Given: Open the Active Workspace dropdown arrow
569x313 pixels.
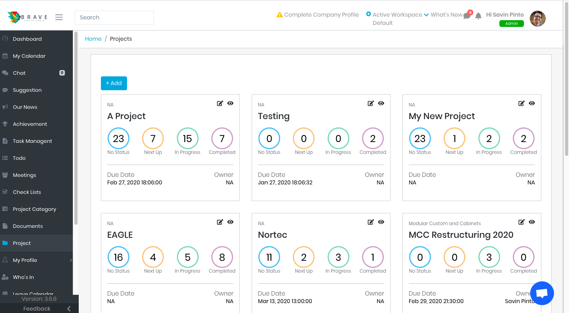Looking at the screenshot, I should (x=426, y=15).
